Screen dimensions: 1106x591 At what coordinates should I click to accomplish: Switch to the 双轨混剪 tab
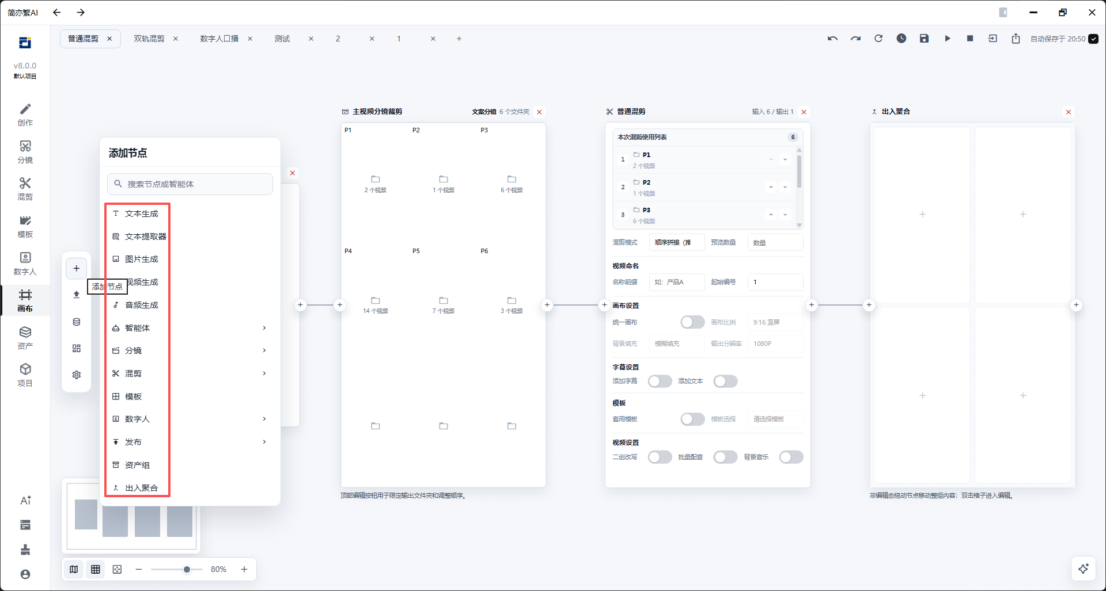(x=149, y=39)
